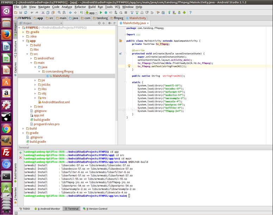Copy selection using the toolbar copy icon
The width and height of the screenshot is (273, 215).
pos(48,13)
